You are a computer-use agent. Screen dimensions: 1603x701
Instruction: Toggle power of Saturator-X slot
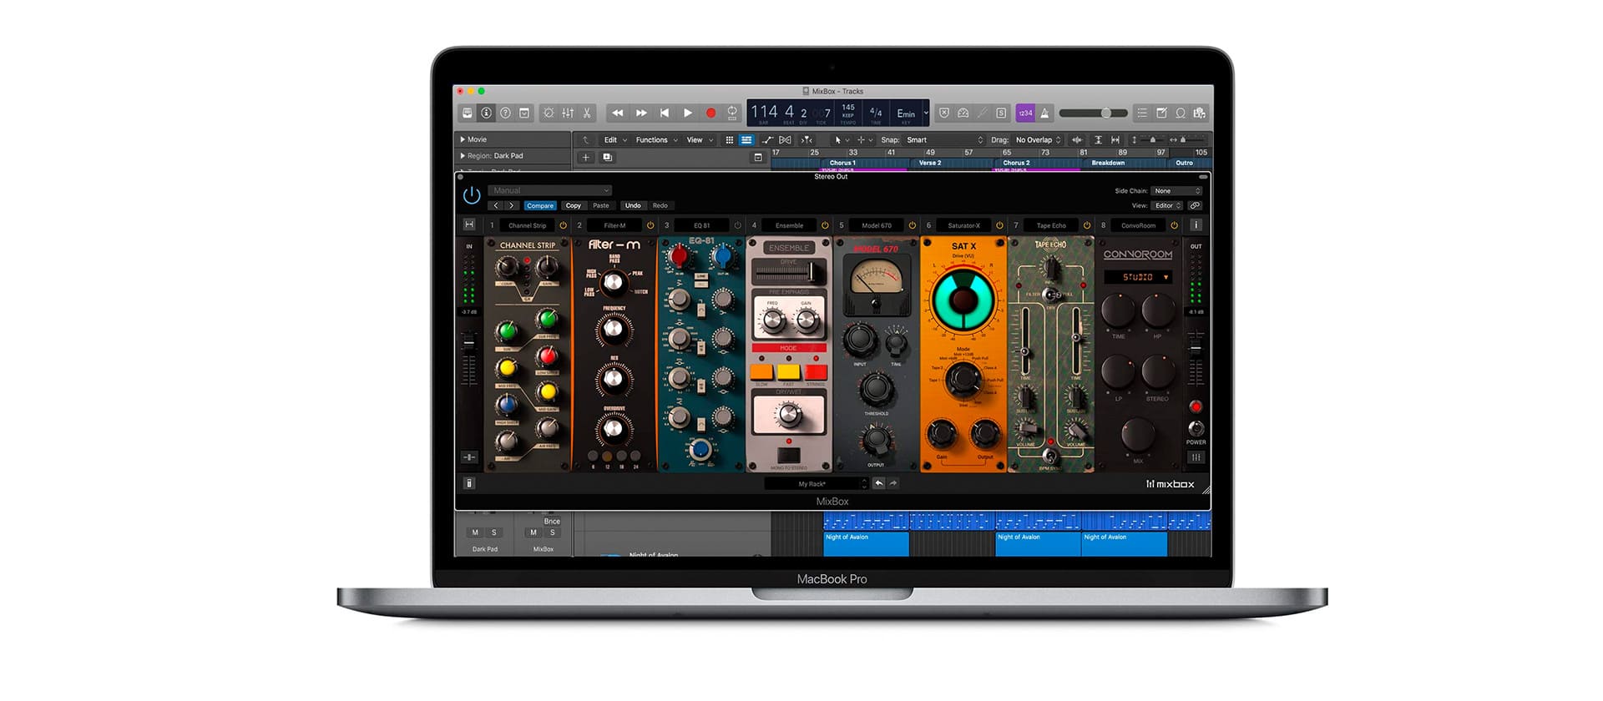pyautogui.click(x=999, y=225)
